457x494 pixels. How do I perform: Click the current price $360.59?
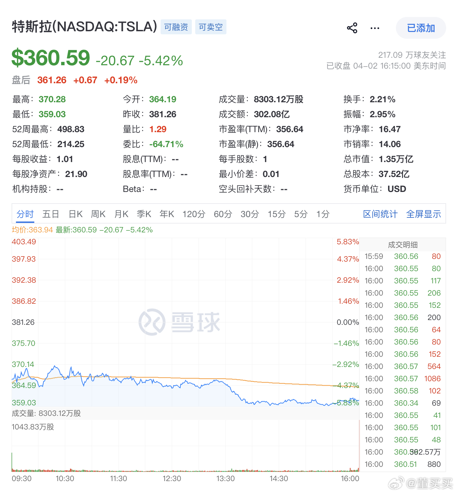[x=51, y=58]
